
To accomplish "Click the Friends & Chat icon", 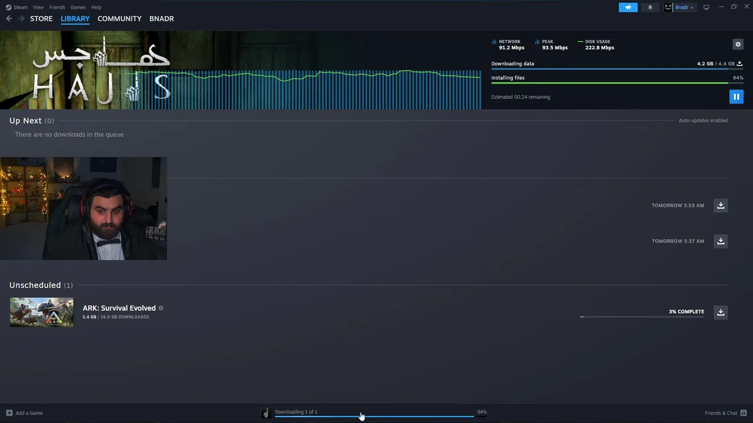I will tap(744, 413).
